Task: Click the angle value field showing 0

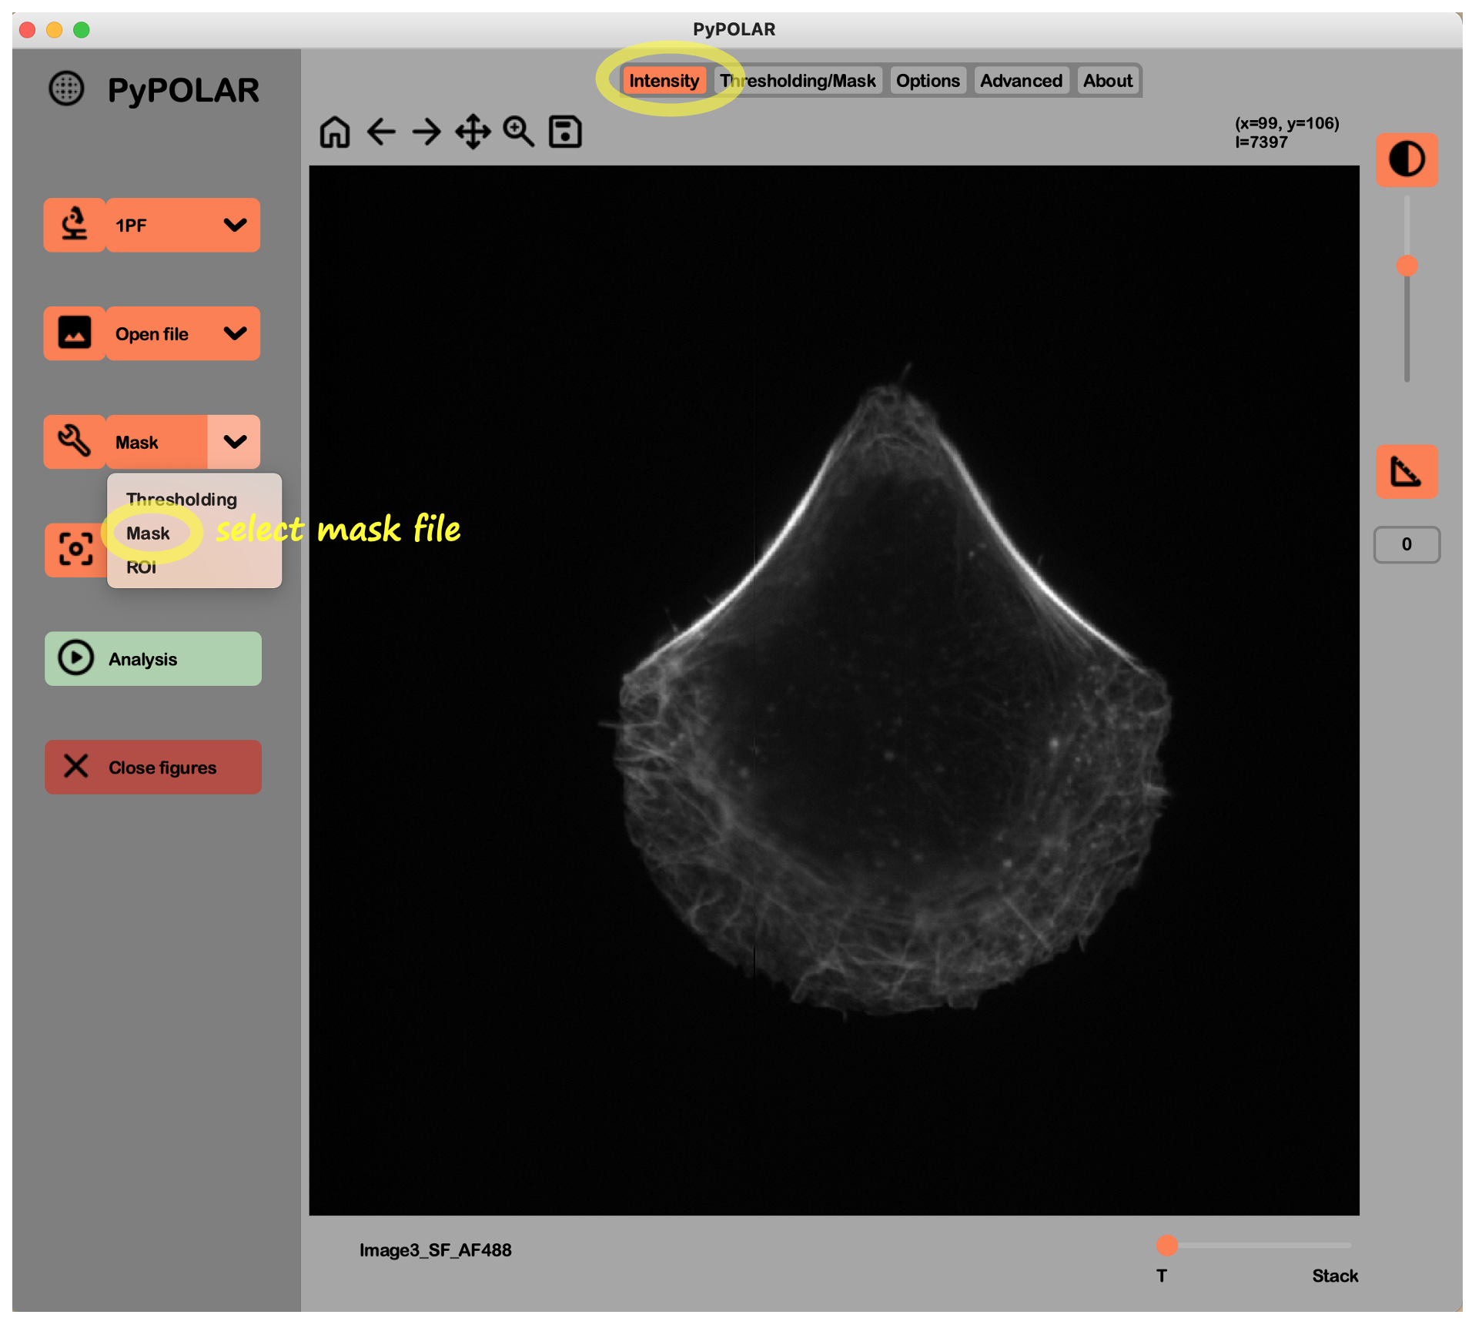Action: [1407, 544]
